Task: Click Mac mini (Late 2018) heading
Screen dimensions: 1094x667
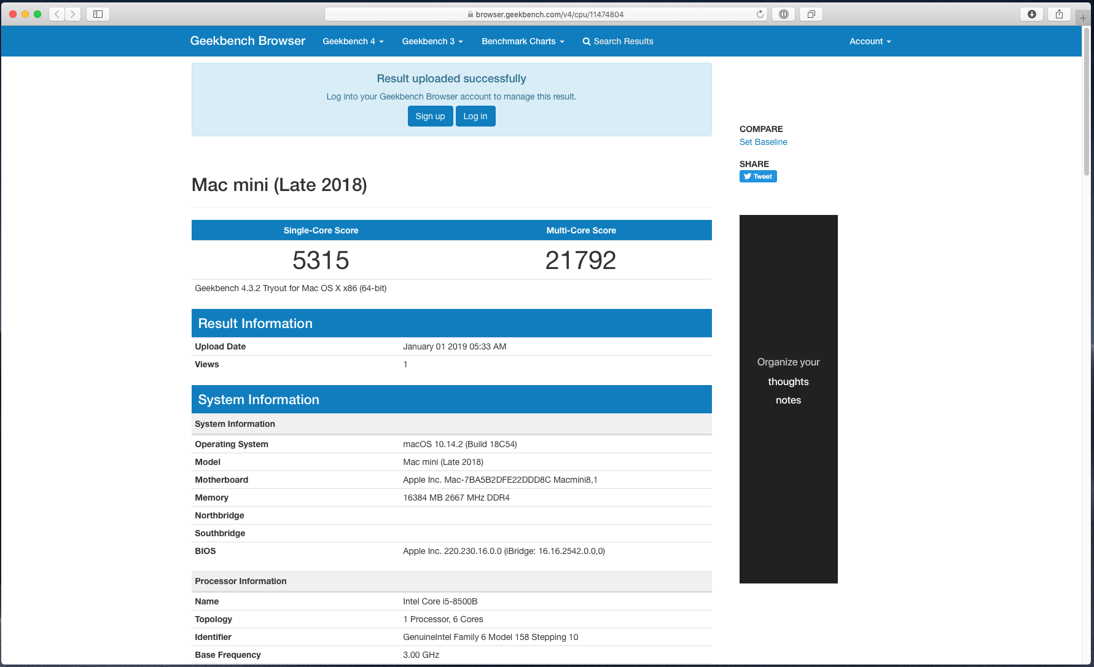Action: (x=279, y=185)
